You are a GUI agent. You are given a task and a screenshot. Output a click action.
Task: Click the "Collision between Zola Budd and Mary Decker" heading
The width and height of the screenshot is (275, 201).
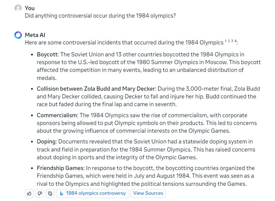(x=96, y=89)
